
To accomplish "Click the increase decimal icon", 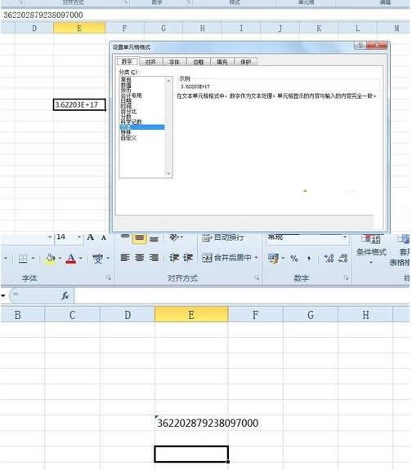I will coord(329,259).
